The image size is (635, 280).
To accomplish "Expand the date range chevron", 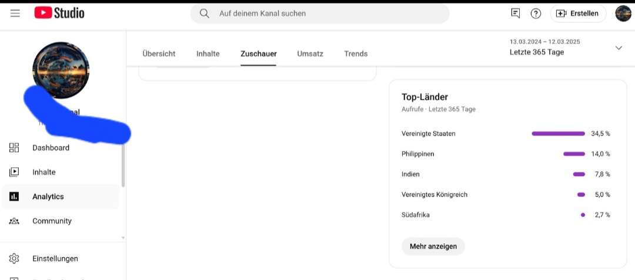I will click(x=619, y=48).
